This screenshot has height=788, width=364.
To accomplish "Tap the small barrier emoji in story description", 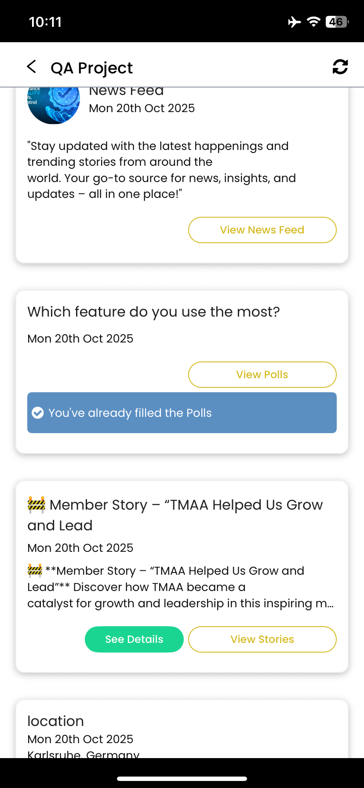I will (35, 571).
